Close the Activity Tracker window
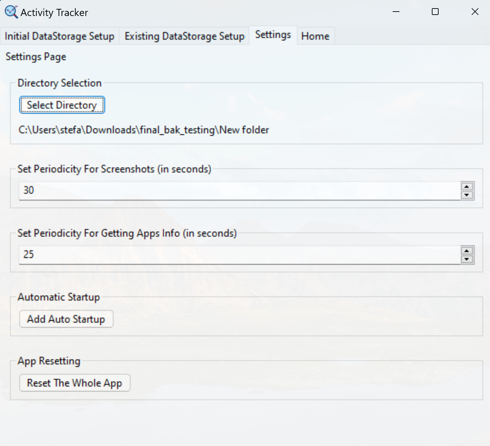Viewport: 490px width, 446px height. (475, 12)
